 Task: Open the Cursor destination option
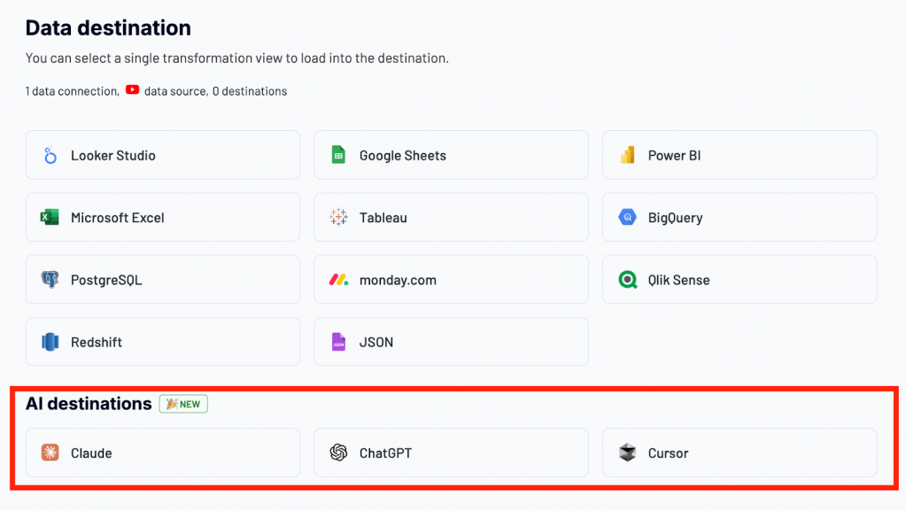739,453
